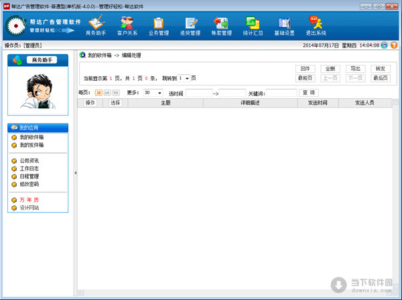Open the 商务助手 toolbar module
Screen dimensions: 402x300
96,25
